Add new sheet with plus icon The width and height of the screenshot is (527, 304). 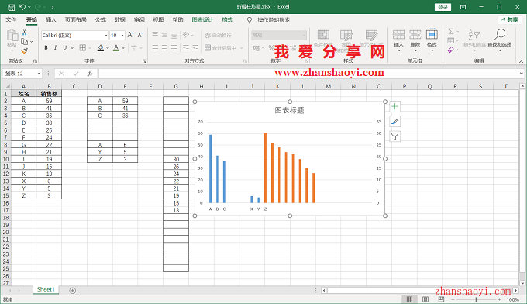coord(72,291)
